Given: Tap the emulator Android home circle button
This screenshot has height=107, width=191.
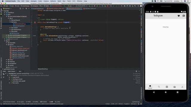Looking at the screenshot, I should pyautogui.click(x=166, y=92).
